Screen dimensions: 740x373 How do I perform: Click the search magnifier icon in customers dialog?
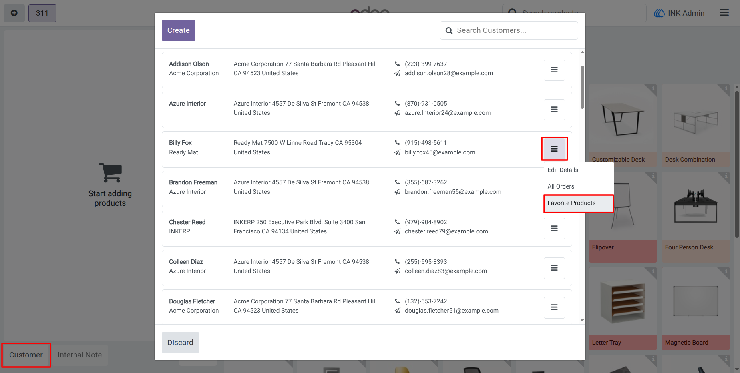[x=449, y=31]
